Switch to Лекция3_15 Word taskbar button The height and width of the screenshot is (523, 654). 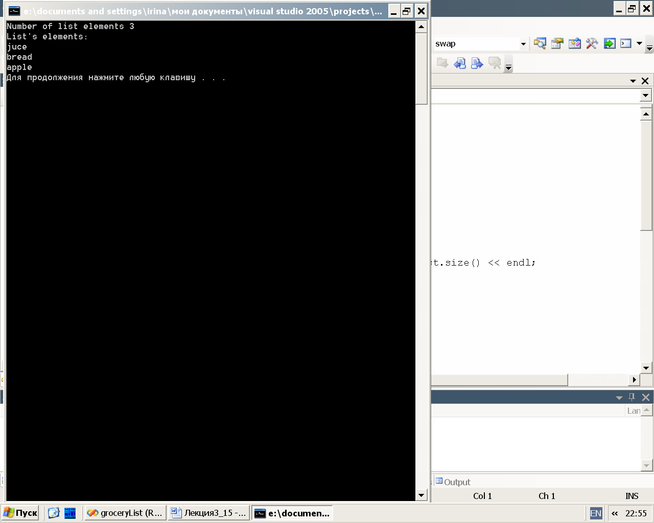[x=208, y=513]
